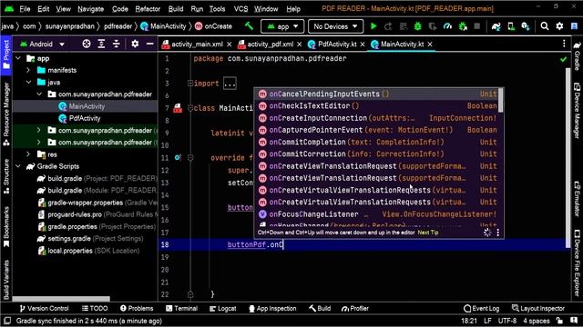Image resolution: width=583 pixels, height=327 pixels.
Task: Open PdfActivity in project tree
Action: point(85,118)
